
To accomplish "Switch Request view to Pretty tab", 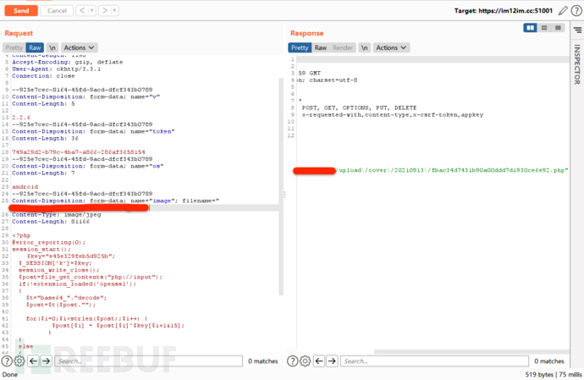I will click(x=14, y=47).
